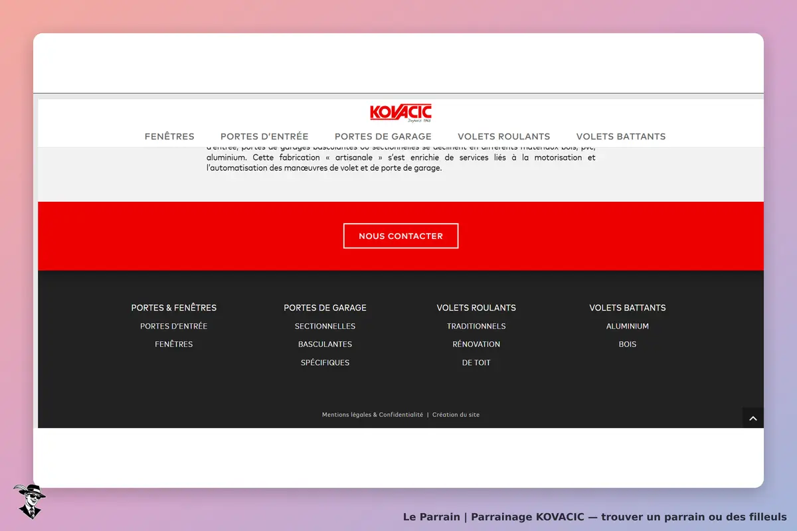
Task: Click the KOVACIC logo in the header
Action: click(400, 113)
